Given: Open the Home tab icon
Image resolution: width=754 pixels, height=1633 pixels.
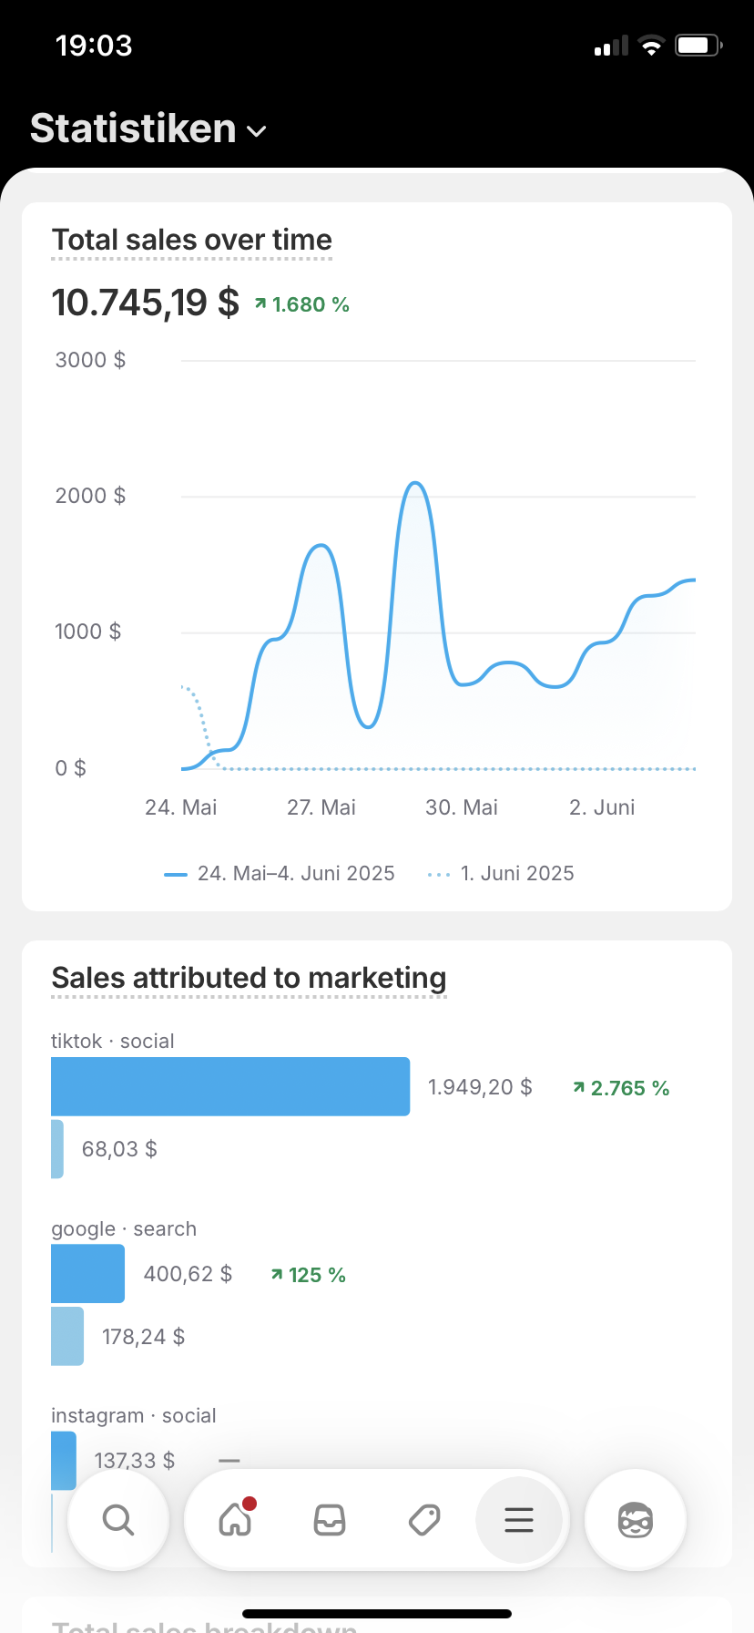Looking at the screenshot, I should 236,1519.
